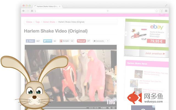This screenshot has height=110, width=176.
Task: Click the Jetzt ansehen ad link
Action: [155, 53]
